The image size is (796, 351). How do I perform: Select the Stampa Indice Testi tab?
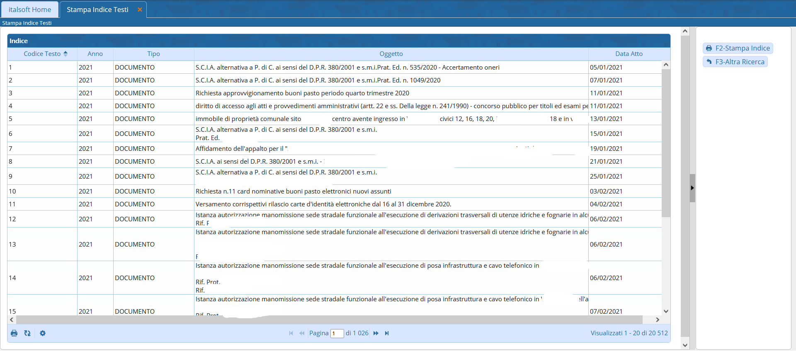(x=97, y=10)
